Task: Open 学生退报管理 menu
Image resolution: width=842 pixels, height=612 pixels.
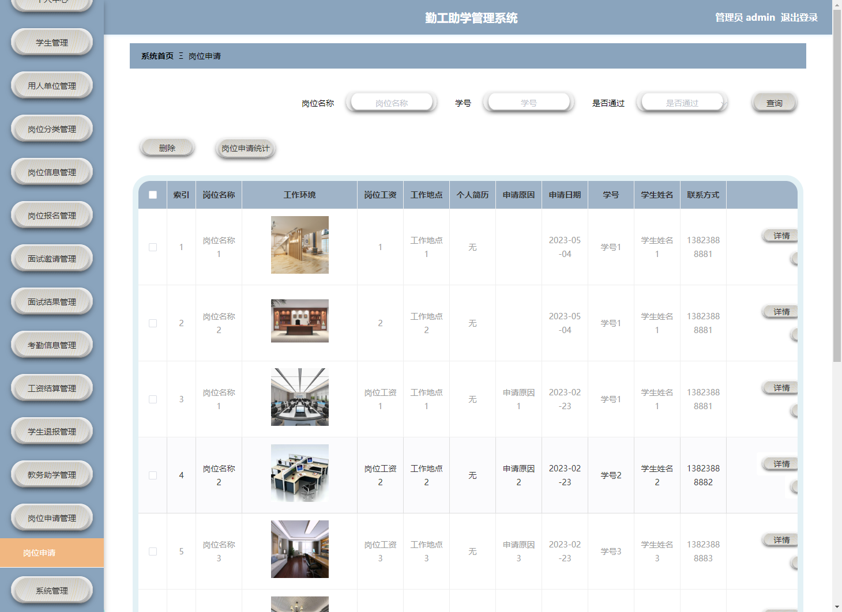Action: click(52, 431)
